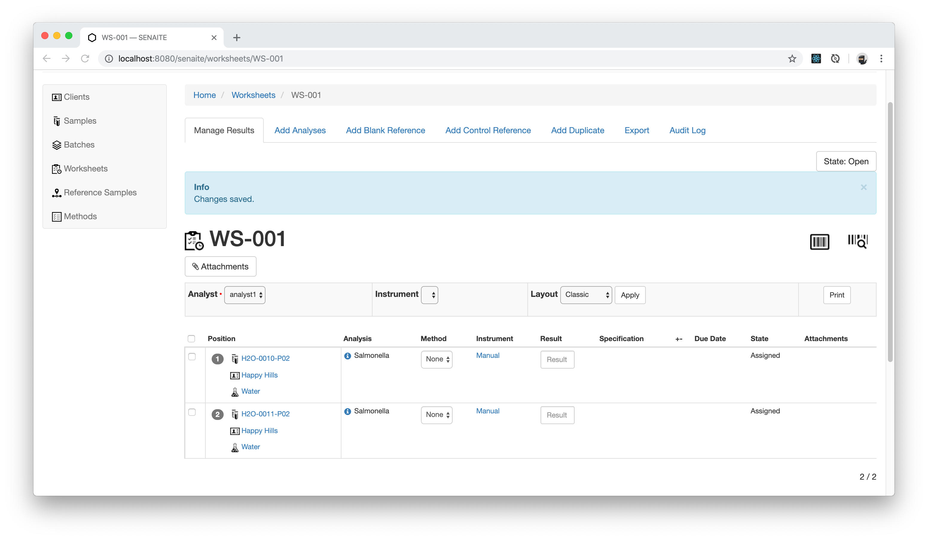Click the Reference Samples sidebar icon
Image resolution: width=928 pixels, height=540 pixels.
[57, 192]
